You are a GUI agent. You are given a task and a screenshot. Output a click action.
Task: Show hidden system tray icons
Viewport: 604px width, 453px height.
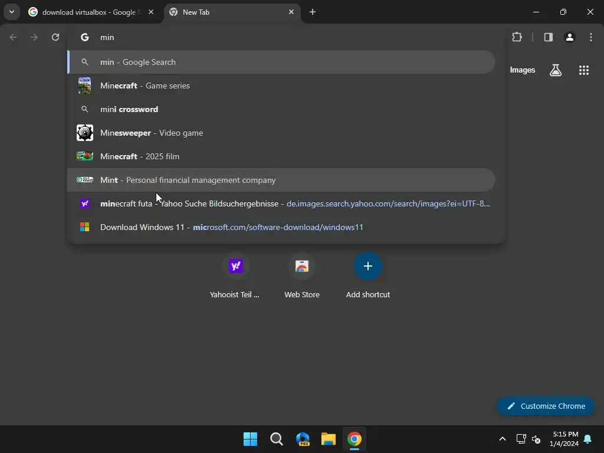(503, 439)
